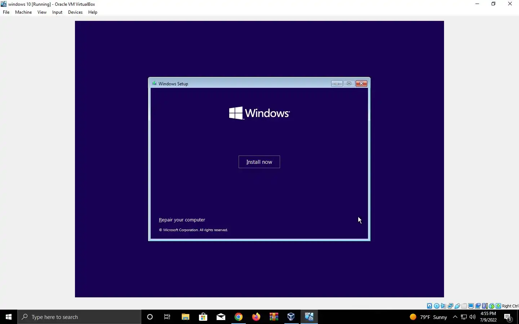Image resolution: width=519 pixels, height=324 pixels.
Task: Open the network tray icon
Action: (464, 317)
